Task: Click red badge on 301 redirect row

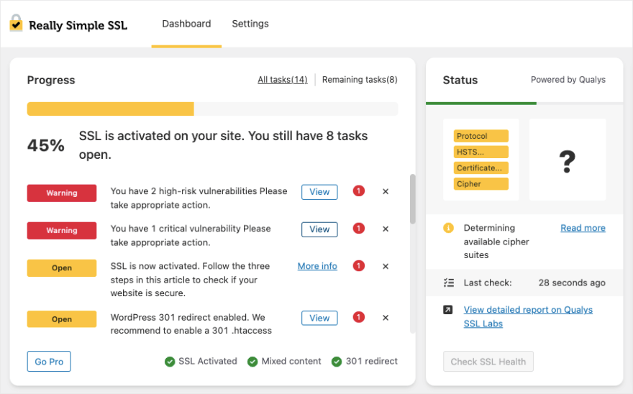Action: coord(358,317)
